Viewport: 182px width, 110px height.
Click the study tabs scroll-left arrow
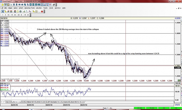[2, 102]
